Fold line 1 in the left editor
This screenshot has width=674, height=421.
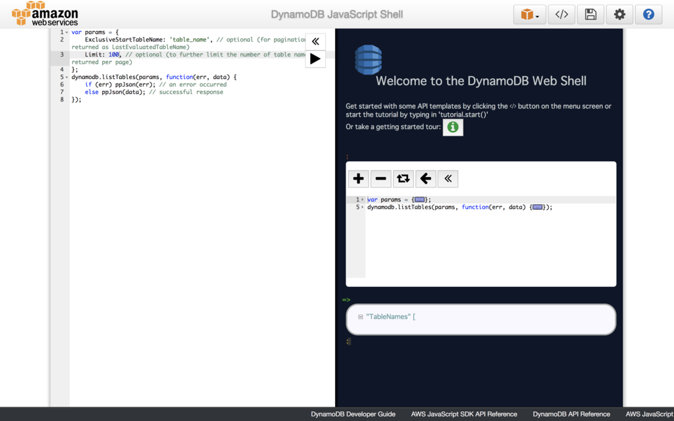(x=66, y=32)
